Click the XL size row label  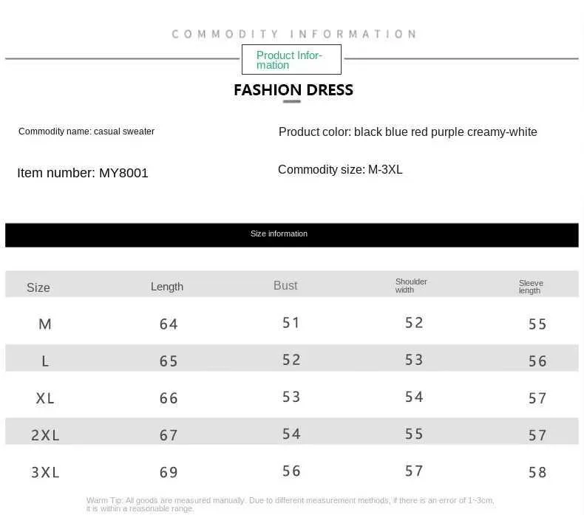45,398
